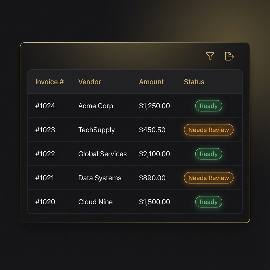Select the $890.00 amount cell
The height and width of the screenshot is (270, 270).
[152, 178]
